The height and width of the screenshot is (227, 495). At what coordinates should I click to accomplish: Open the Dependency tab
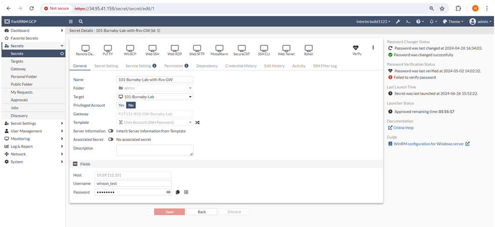click(207, 66)
